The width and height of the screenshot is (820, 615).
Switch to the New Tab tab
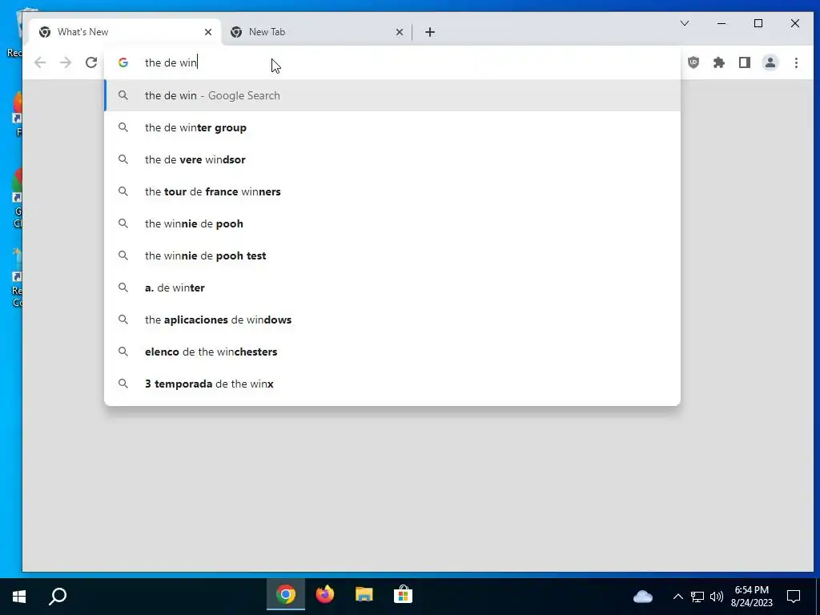pyautogui.click(x=317, y=32)
